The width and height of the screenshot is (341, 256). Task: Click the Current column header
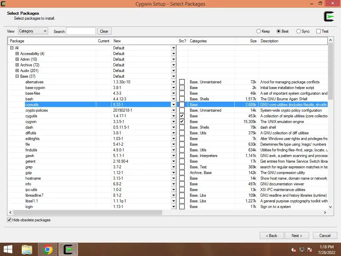[104, 41]
